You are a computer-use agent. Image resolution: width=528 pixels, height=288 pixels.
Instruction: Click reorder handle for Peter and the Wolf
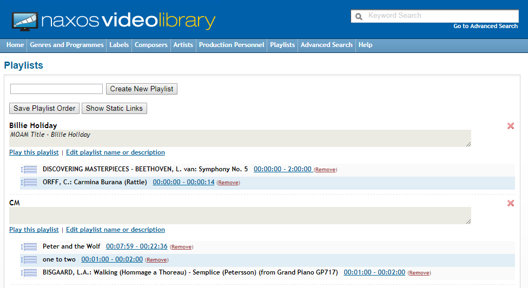(x=29, y=247)
